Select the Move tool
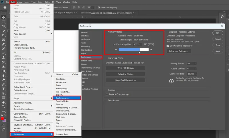 point(3,17)
